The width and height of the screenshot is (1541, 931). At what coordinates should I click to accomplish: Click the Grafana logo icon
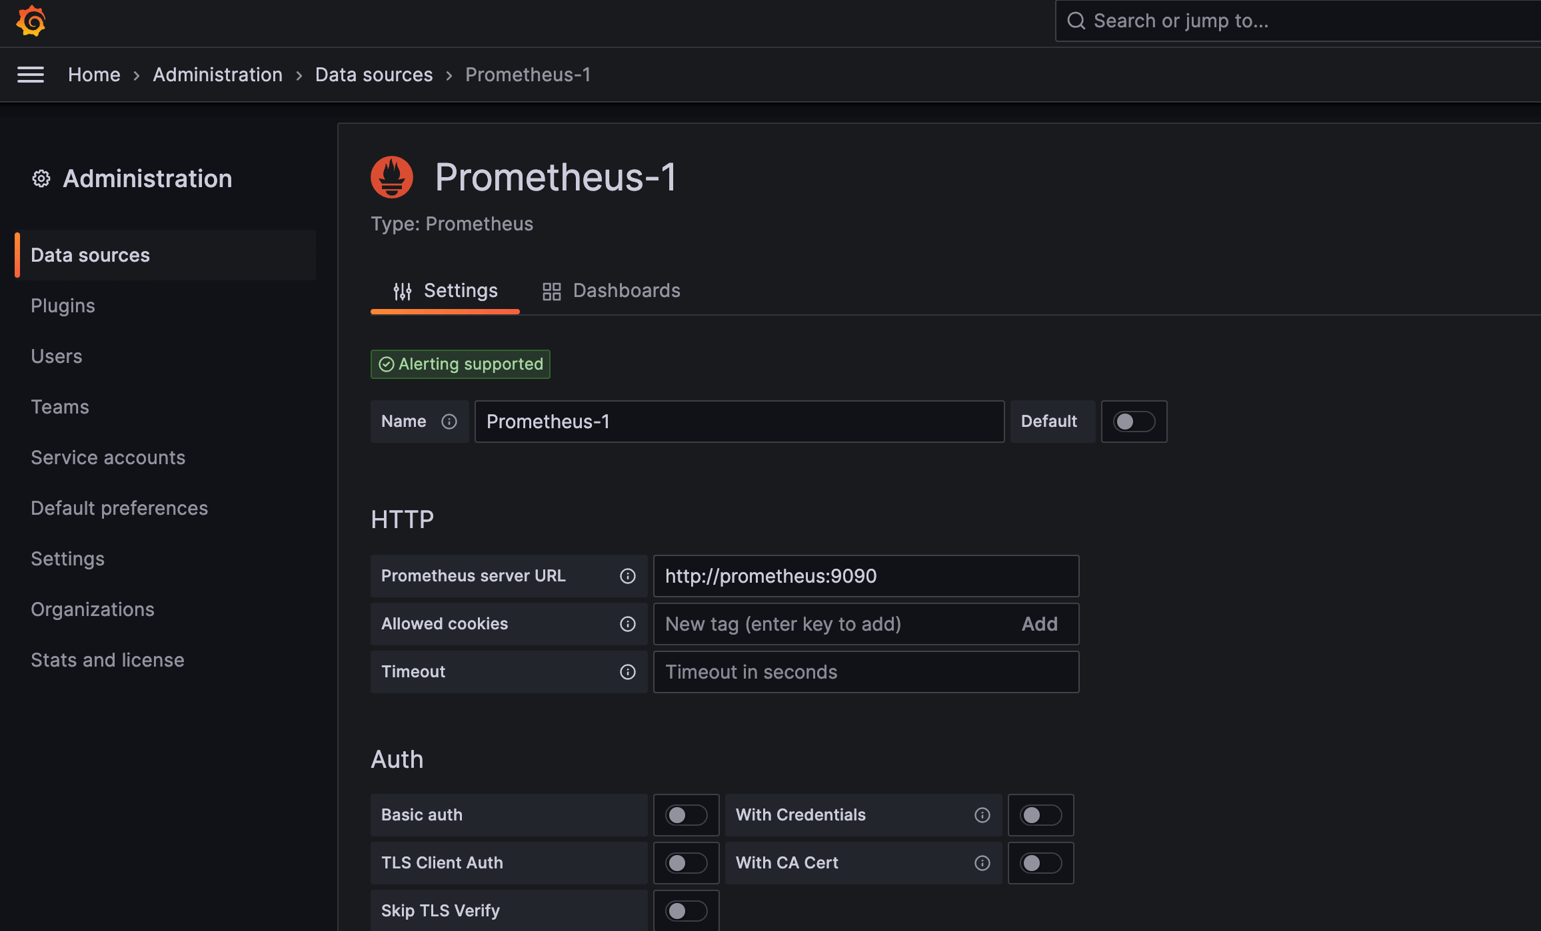pos(31,21)
